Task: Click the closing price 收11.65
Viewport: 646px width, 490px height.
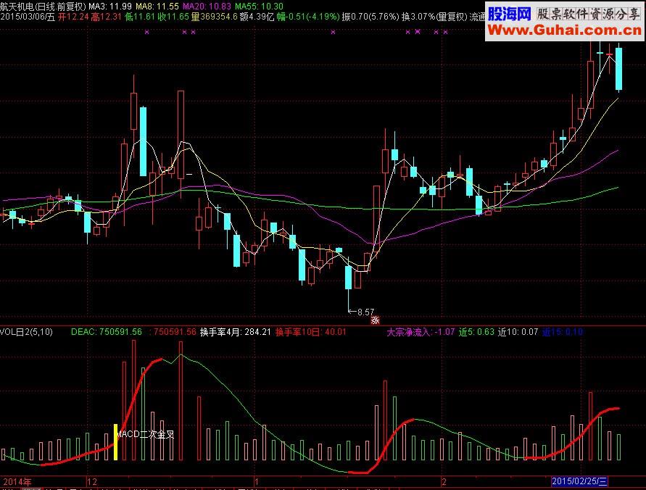Action: click(173, 17)
